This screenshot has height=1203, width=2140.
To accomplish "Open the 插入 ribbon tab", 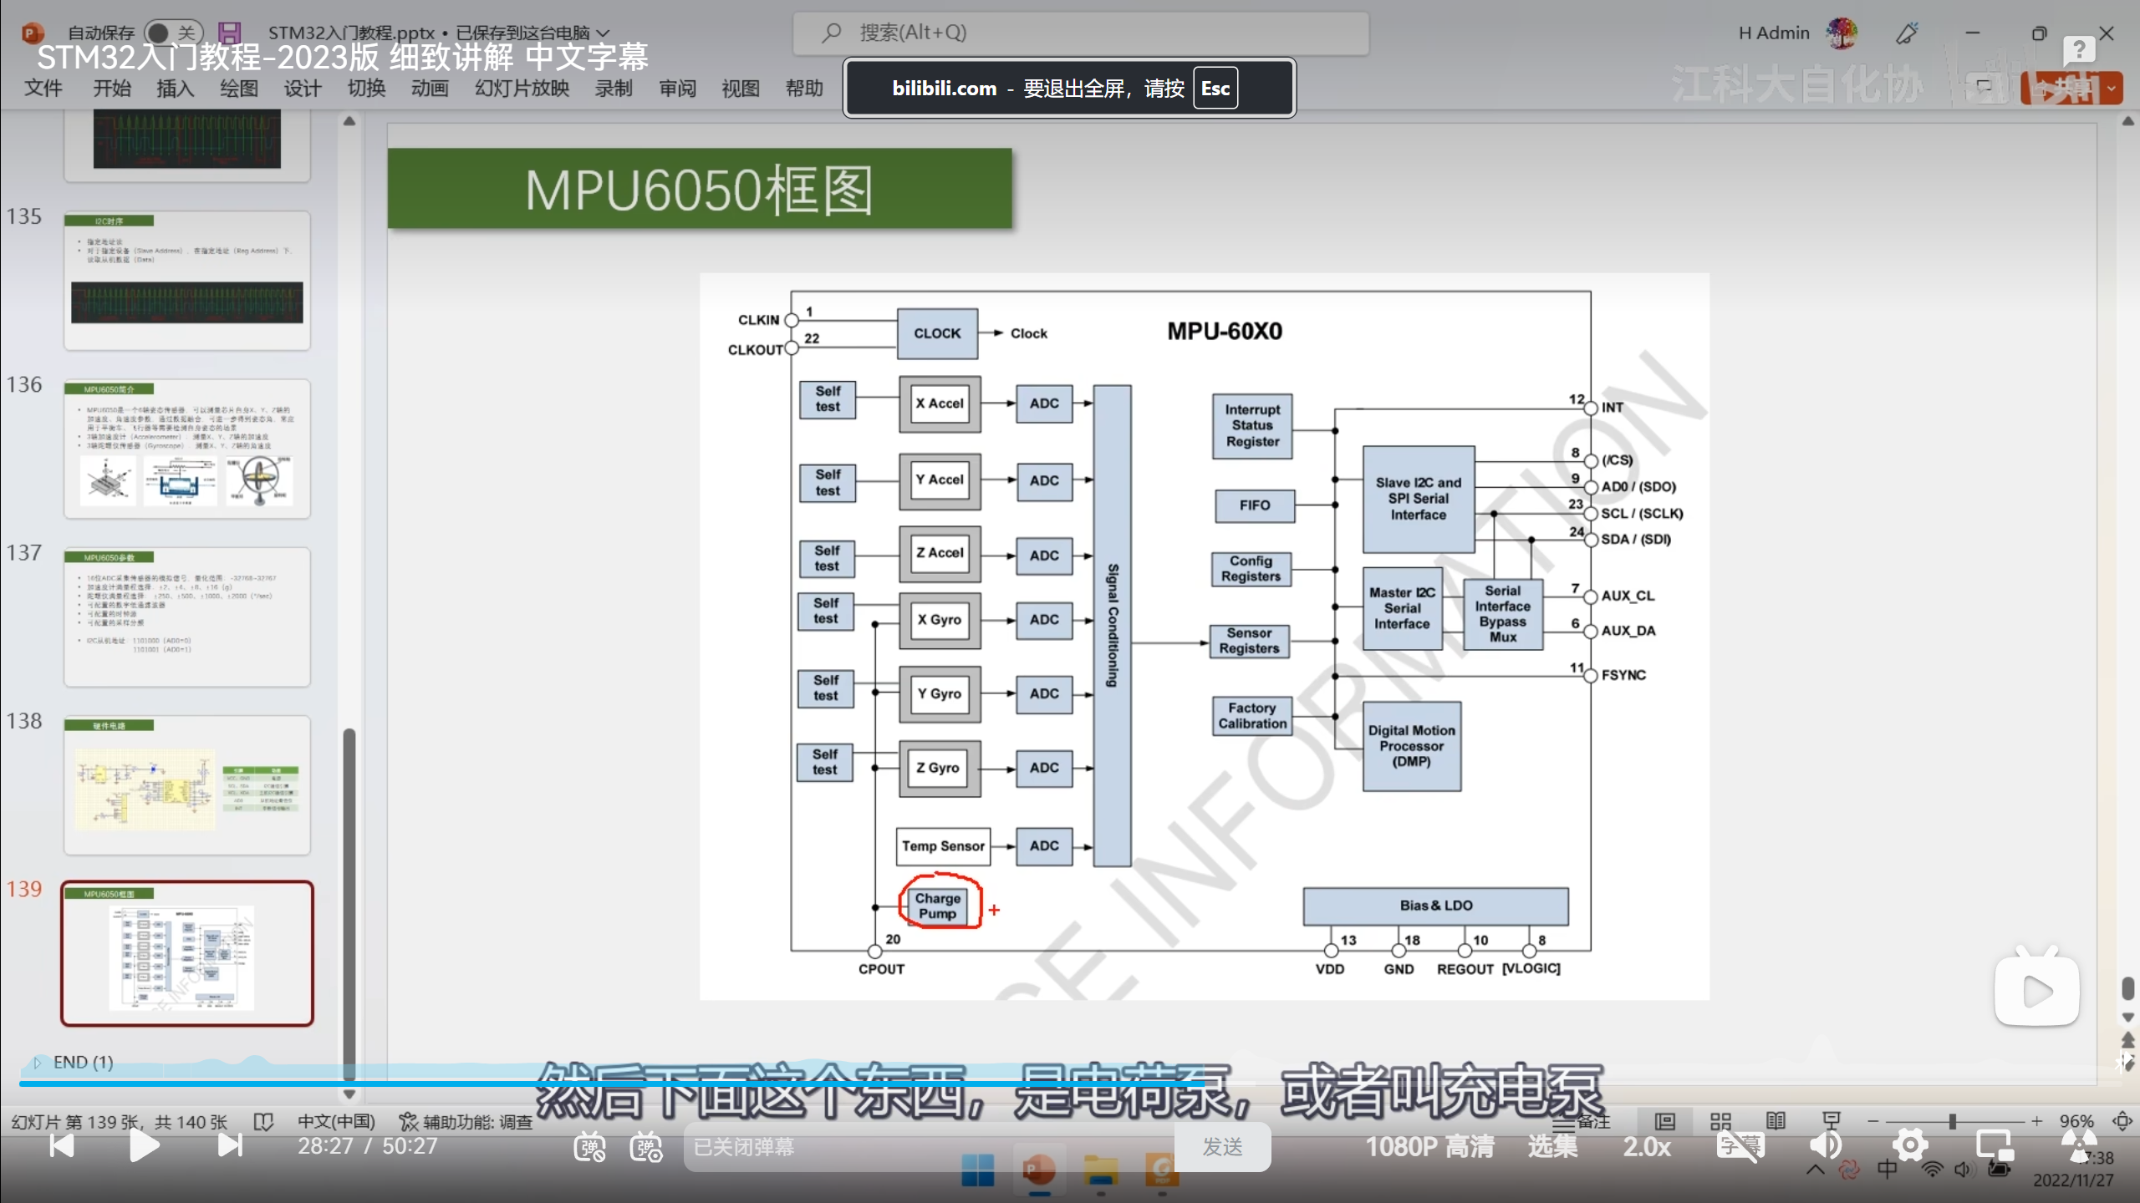I will 175,89.
